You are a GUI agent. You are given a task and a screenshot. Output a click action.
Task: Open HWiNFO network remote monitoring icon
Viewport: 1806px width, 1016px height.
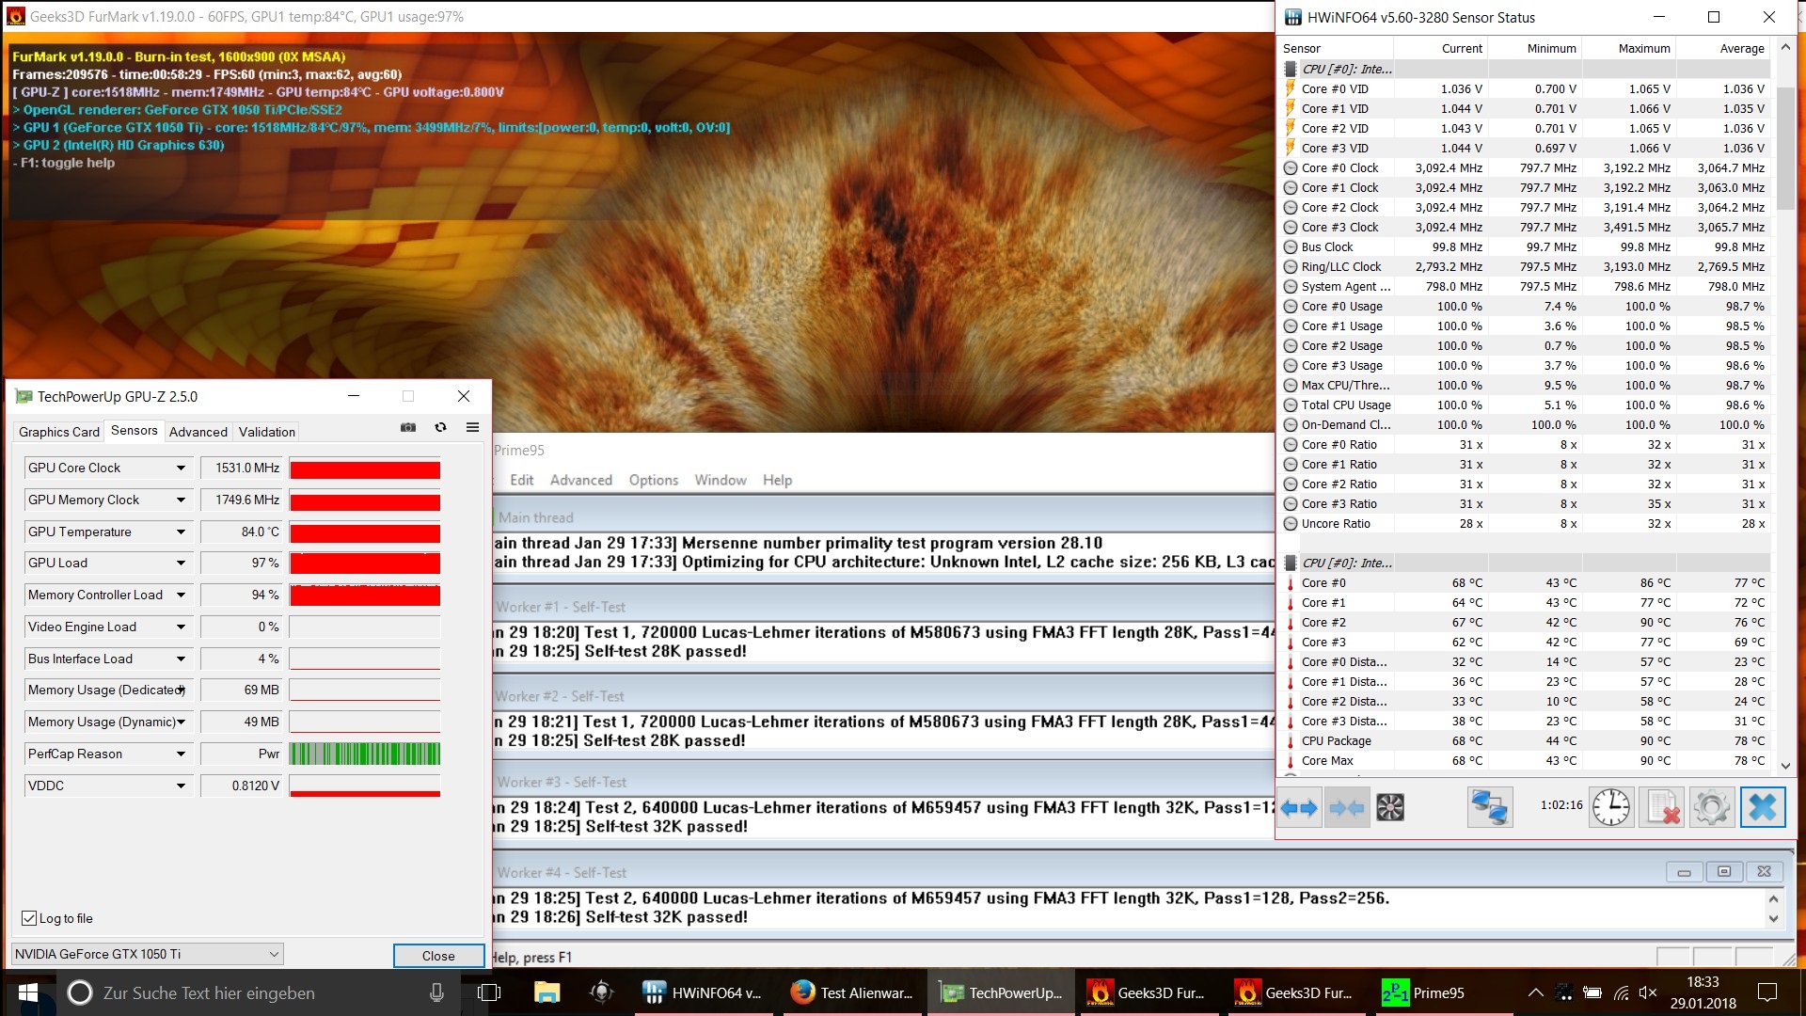[x=1489, y=807]
